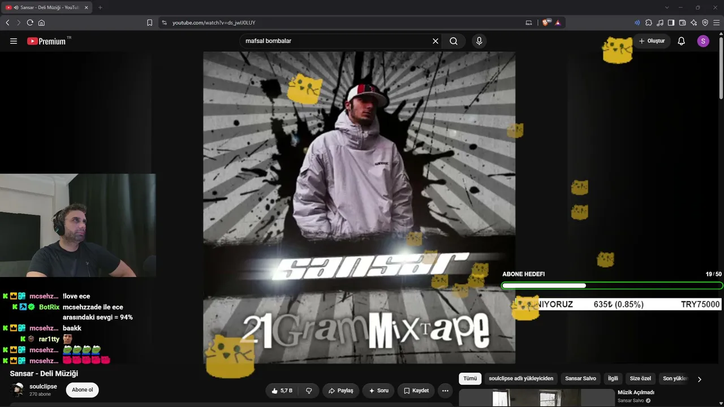Image resolution: width=724 pixels, height=407 pixels.
Task: Open the YouTube guide hamburger menu
Action: click(x=14, y=41)
